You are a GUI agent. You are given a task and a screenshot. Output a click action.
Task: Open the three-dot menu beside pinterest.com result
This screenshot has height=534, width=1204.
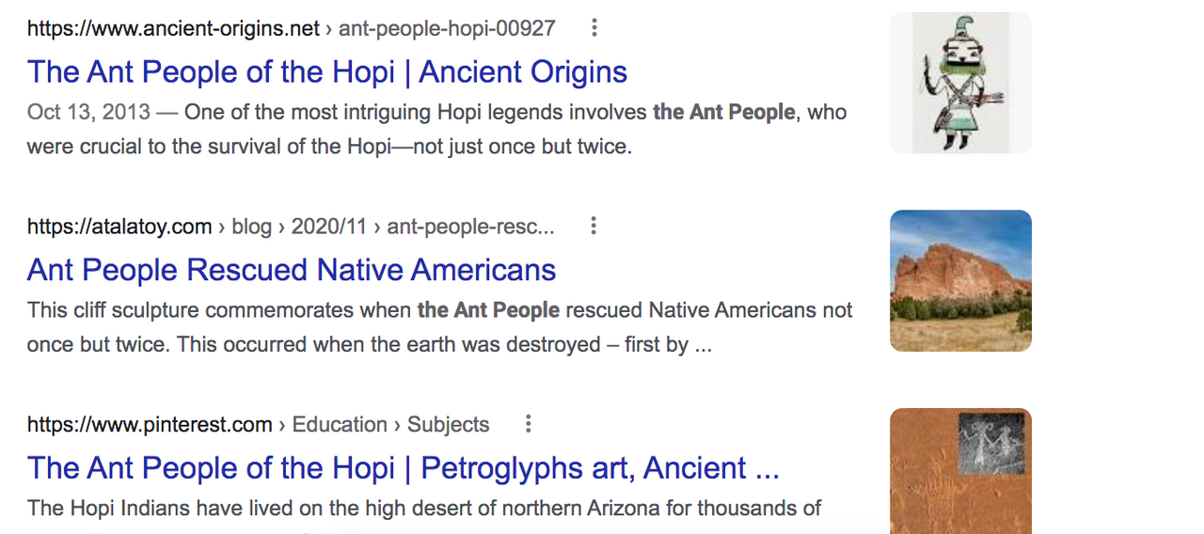pos(528,424)
